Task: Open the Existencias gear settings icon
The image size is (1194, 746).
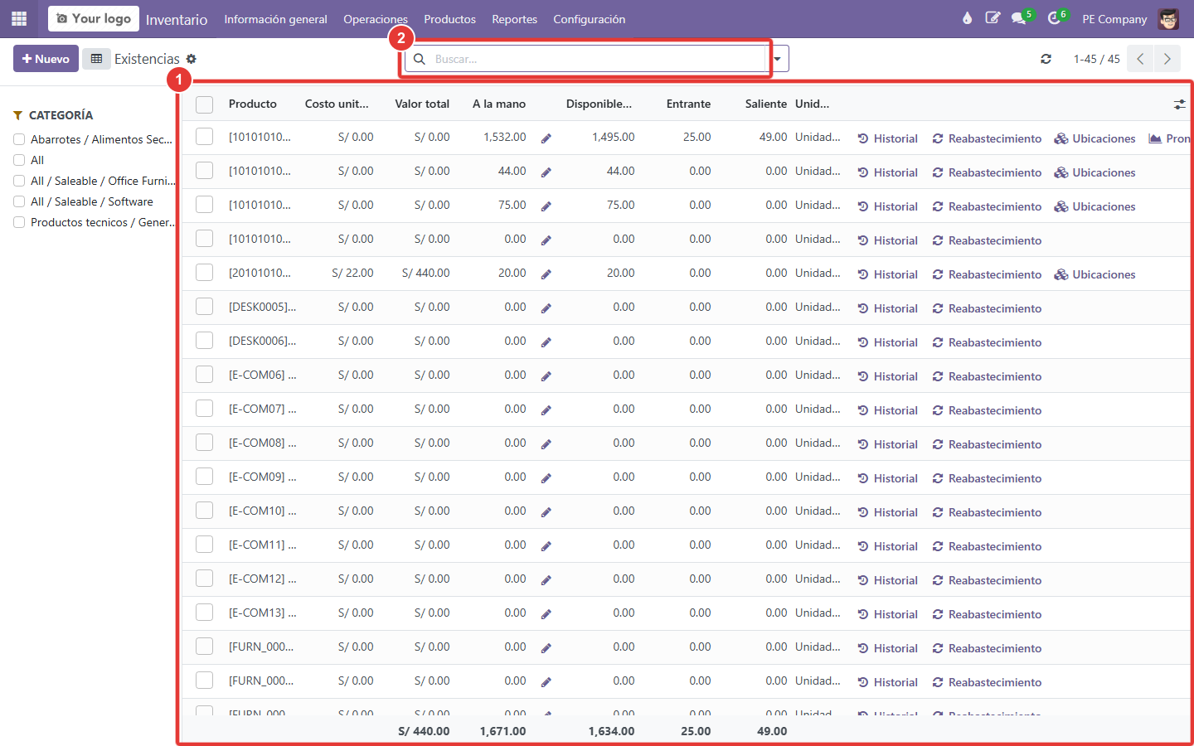Action: click(192, 59)
